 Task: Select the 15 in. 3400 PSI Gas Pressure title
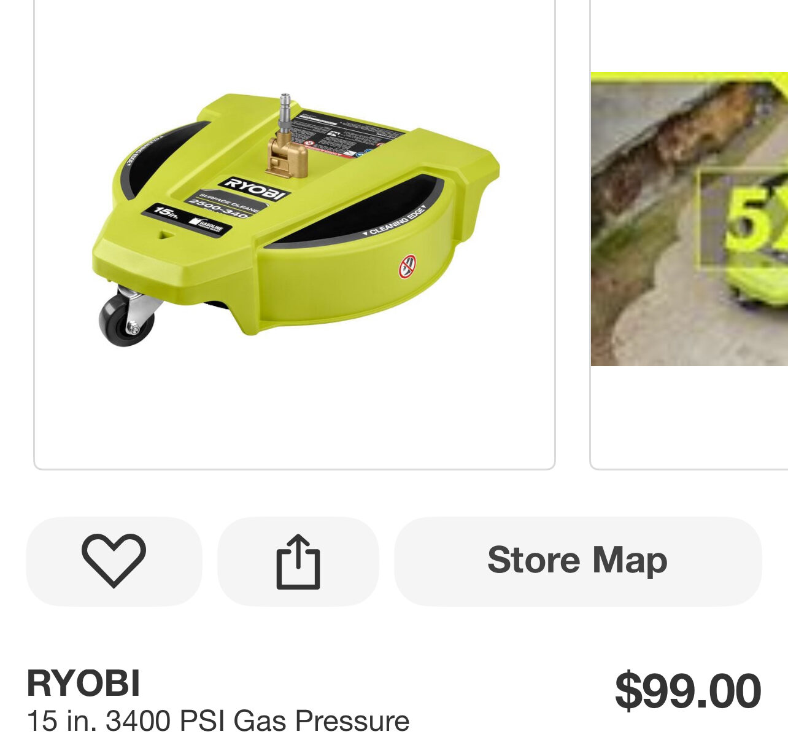pyautogui.click(x=218, y=720)
